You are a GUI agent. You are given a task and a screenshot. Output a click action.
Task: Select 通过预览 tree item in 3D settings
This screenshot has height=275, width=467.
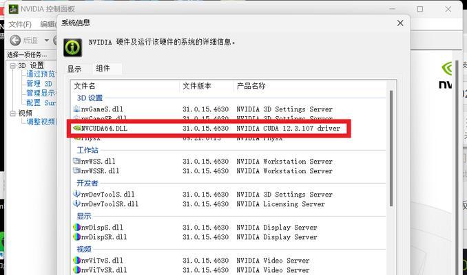41,74
